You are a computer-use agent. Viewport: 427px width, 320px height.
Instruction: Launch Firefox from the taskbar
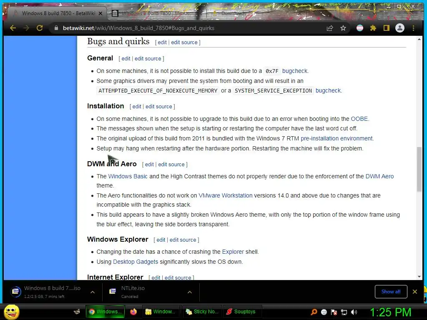pos(133,312)
